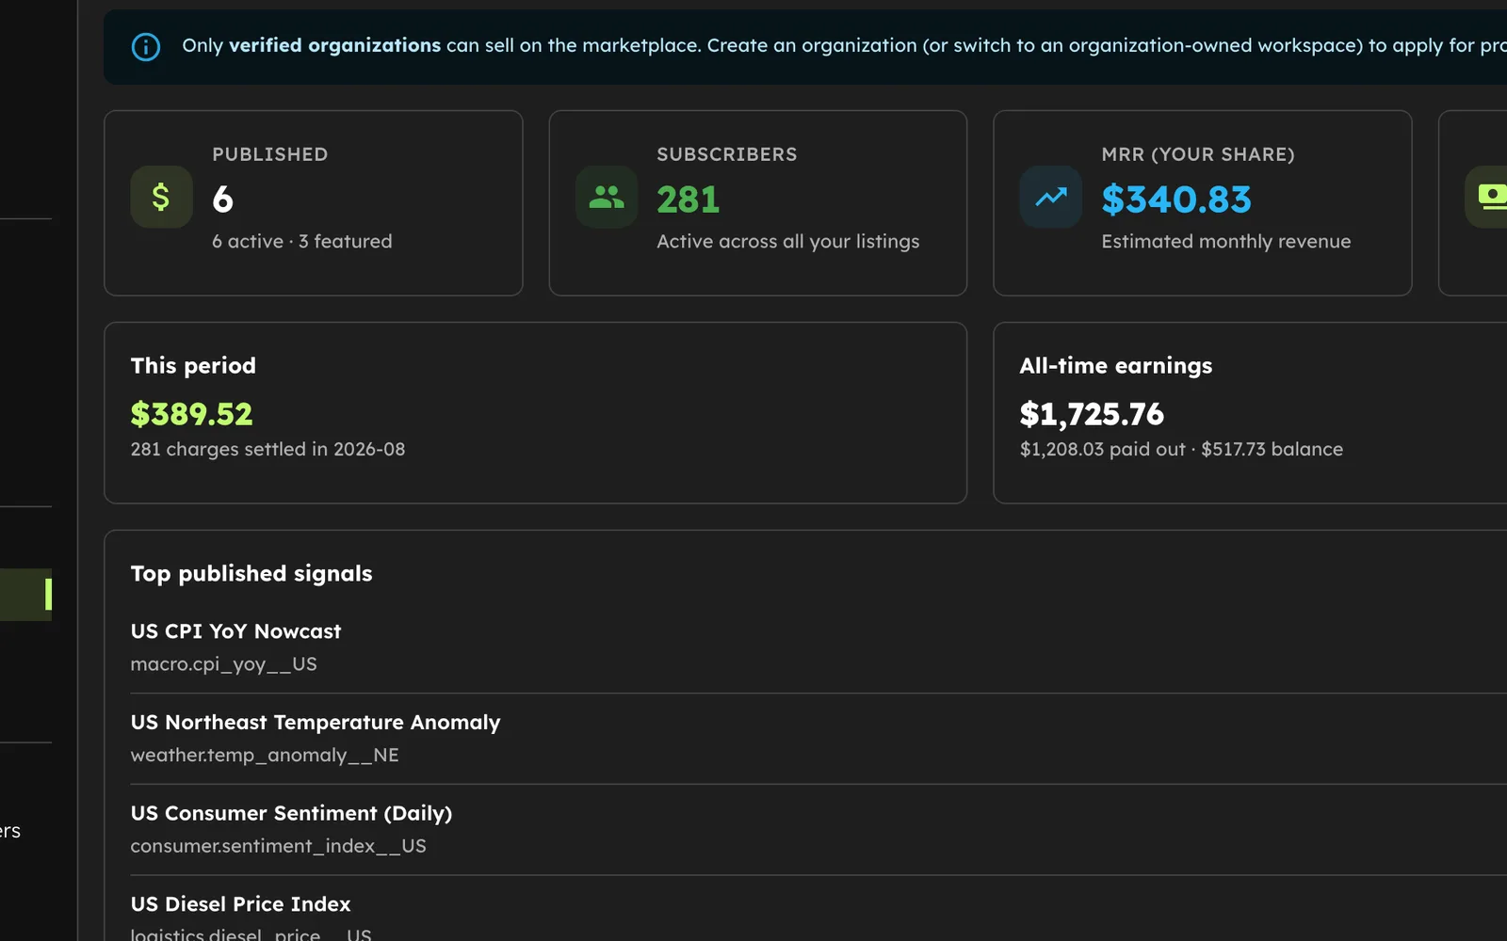Click the SUBSCRIBERS card label
Screen dimensions: 1507x941
point(726,154)
